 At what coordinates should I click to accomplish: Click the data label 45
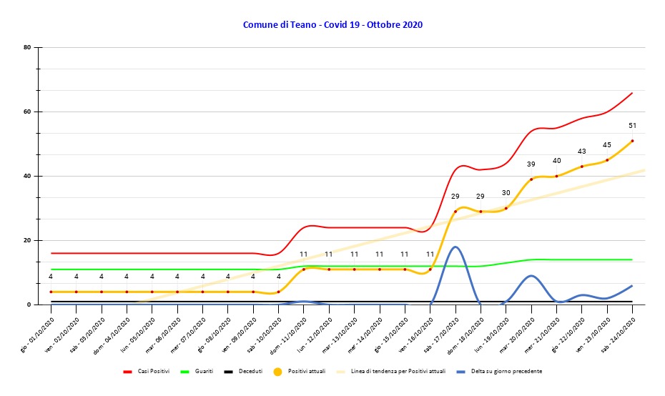coord(607,145)
